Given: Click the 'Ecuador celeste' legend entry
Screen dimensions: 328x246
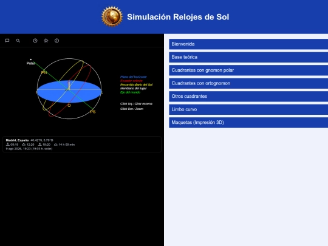Looking at the screenshot, I should (131, 81).
